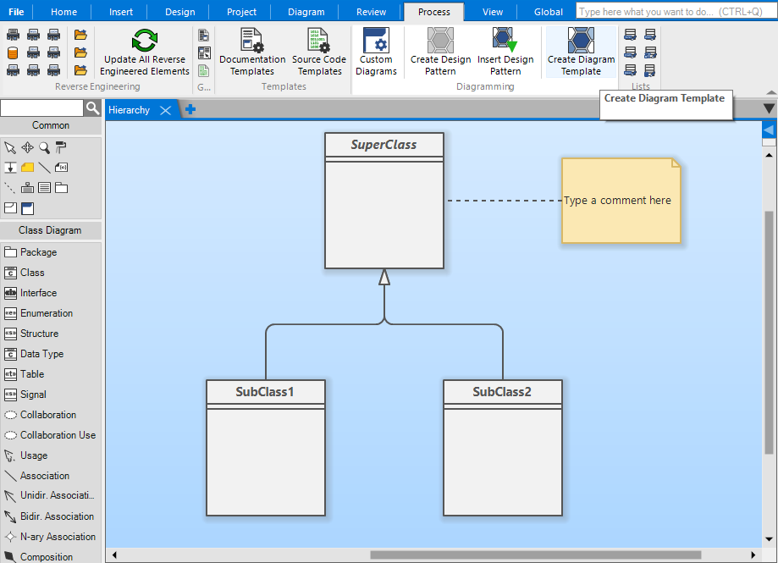Open the File menu
The width and height of the screenshot is (778, 563).
pos(16,12)
